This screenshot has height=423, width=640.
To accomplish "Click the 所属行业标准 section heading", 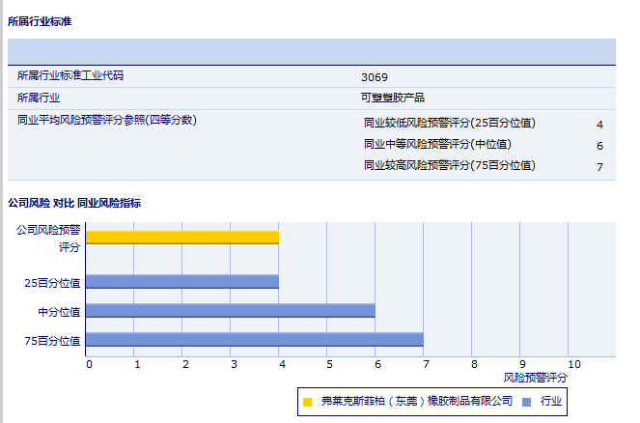I will pos(40,20).
